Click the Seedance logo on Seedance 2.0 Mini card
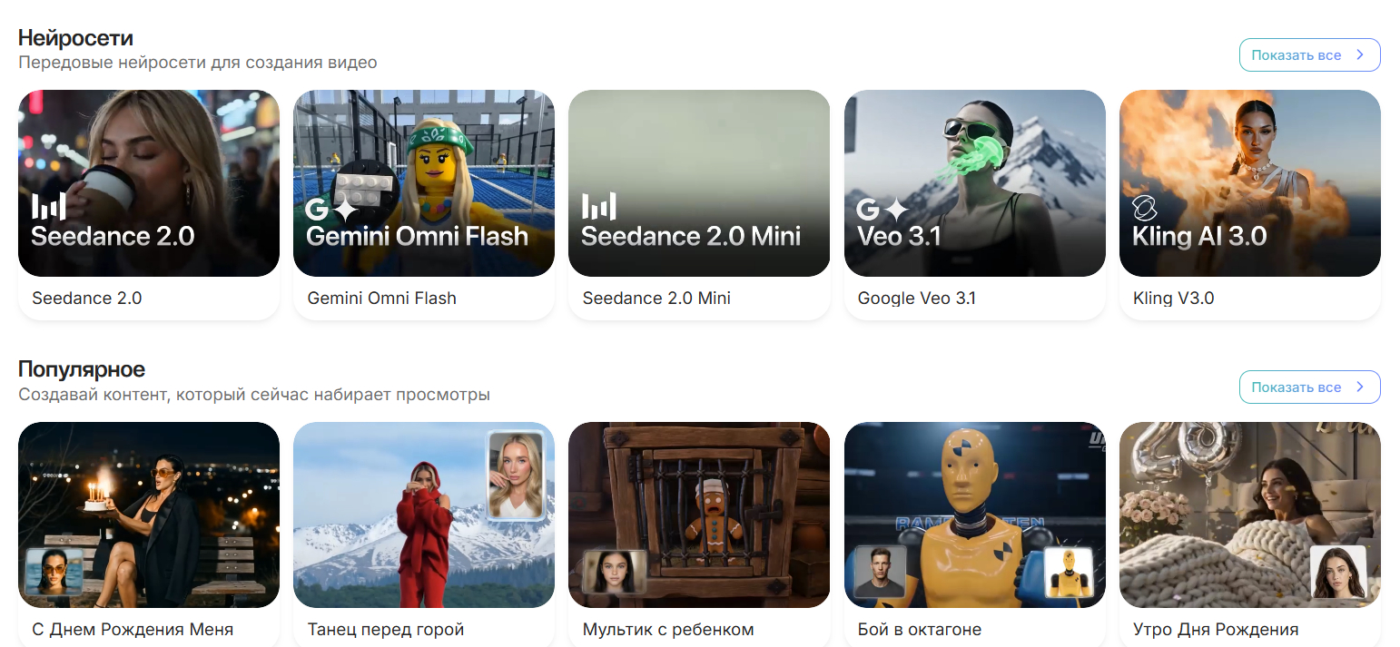The width and height of the screenshot is (1400, 647). (x=598, y=206)
